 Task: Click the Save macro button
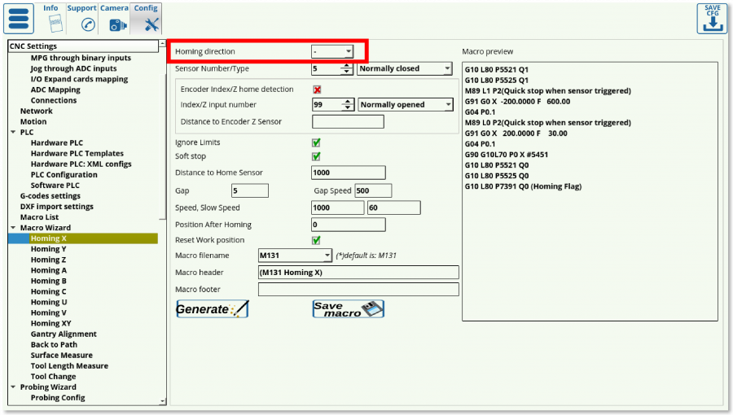(348, 309)
